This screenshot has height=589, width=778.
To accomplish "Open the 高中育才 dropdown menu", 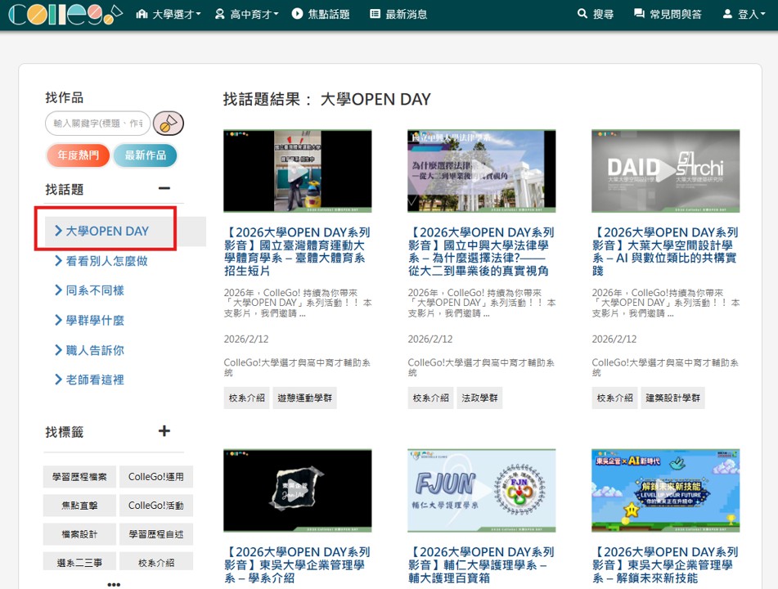I will [246, 15].
